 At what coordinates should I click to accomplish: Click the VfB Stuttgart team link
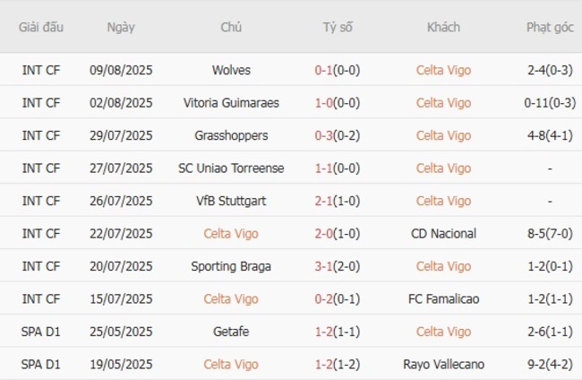pyautogui.click(x=231, y=201)
